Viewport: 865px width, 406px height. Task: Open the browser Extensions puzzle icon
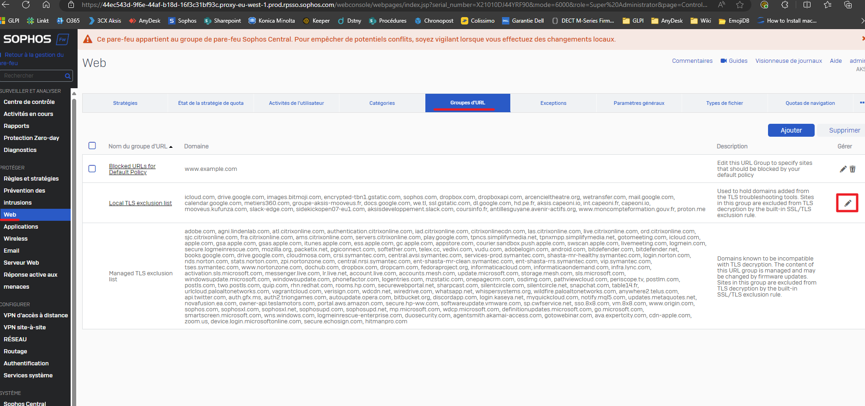pos(785,5)
